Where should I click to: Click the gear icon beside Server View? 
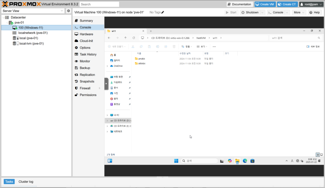[x=68, y=11]
